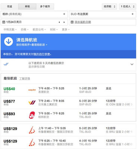The width and height of the screenshot is (138, 149).
Task: Click calendar icon for return date
Action: pos(72,22)
